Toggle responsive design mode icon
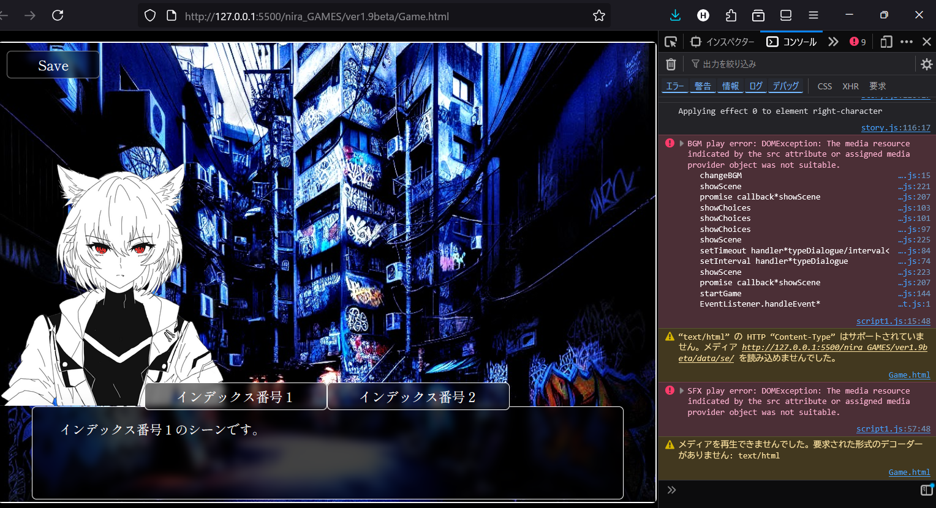Image resolution: width=936 pixels, height=508 pixels. point(886,42)
